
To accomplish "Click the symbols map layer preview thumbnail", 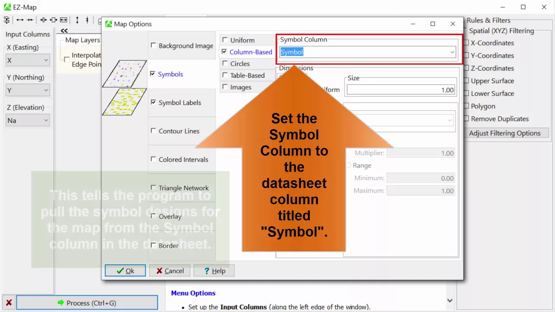I will coord(124,74).
